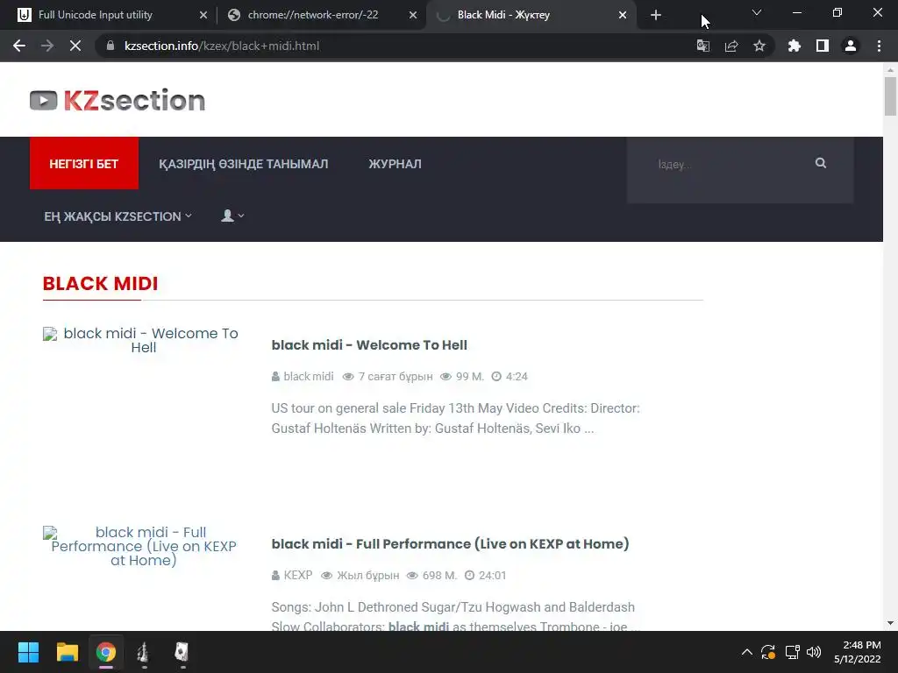Screen dimensions: 898x673
Task: Show hidden system tray icons
Action: point(747,652)
